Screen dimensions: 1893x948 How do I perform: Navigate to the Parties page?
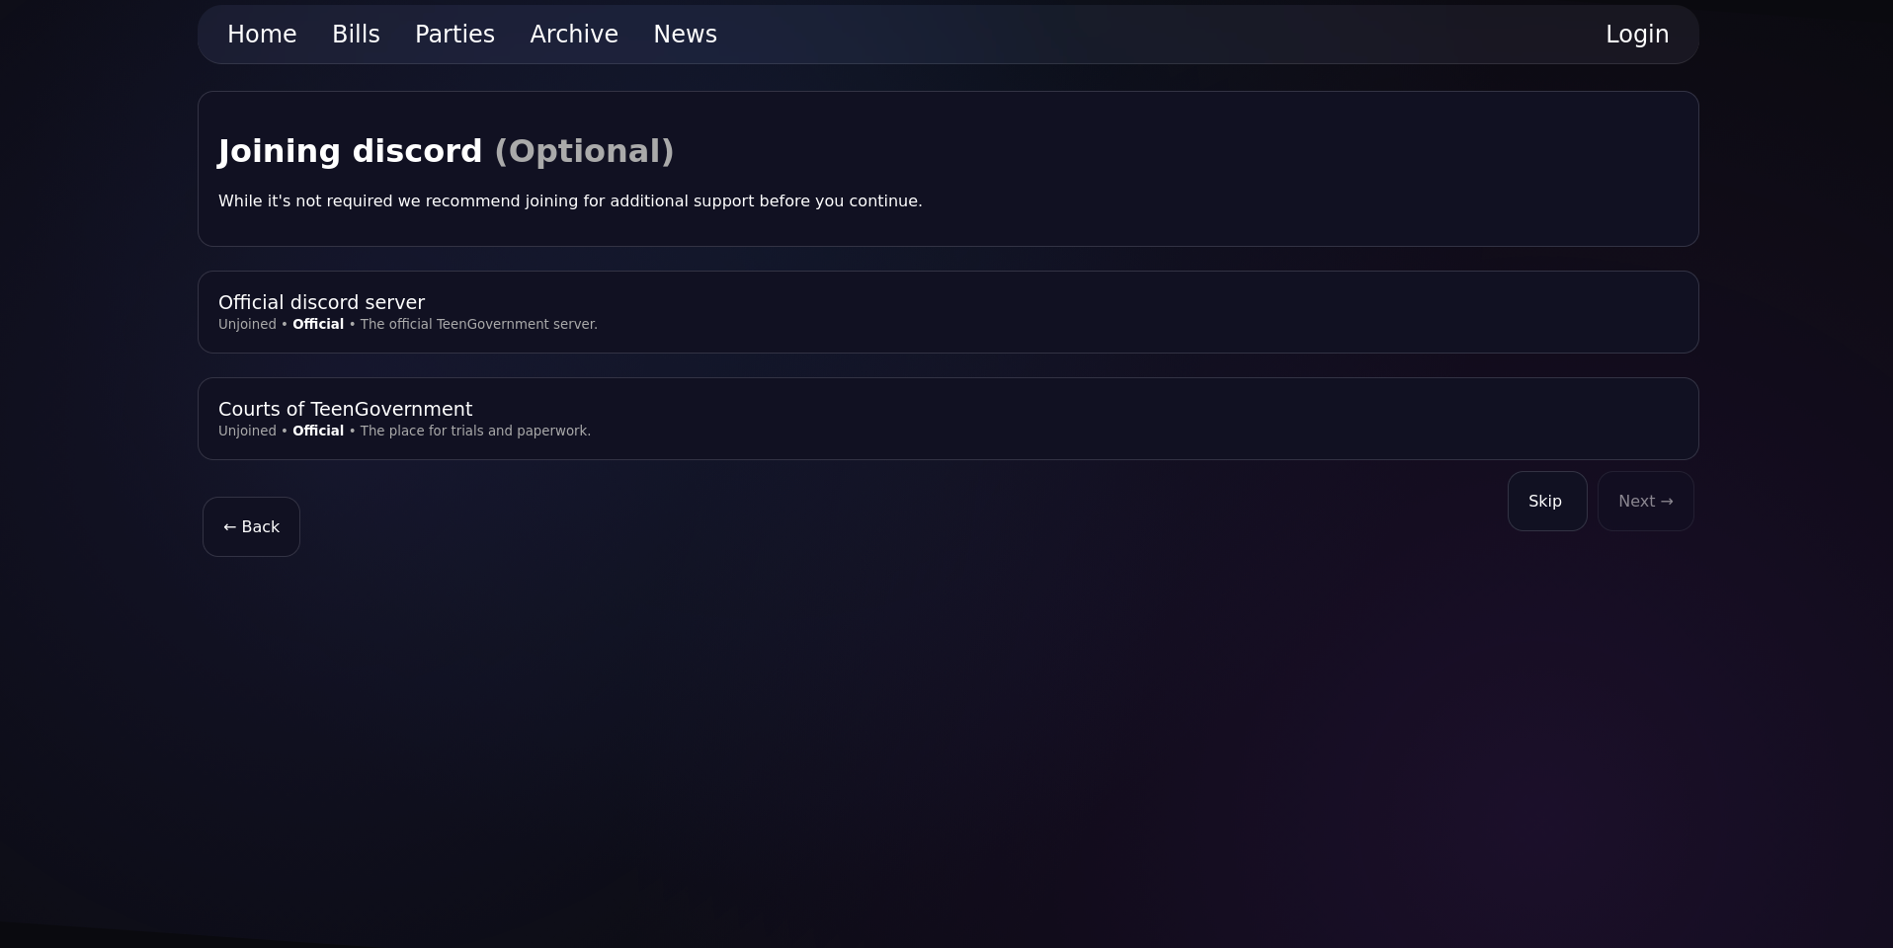454,35
